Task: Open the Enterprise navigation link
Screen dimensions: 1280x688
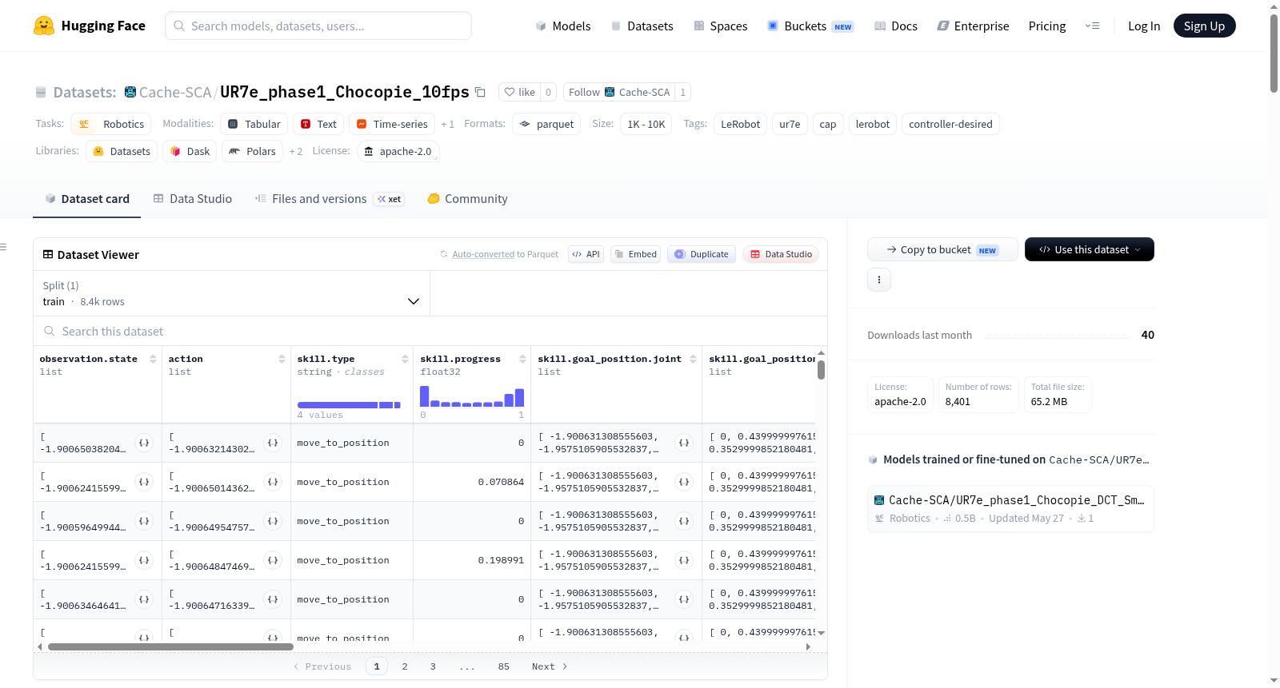Action: coord(974,26)
